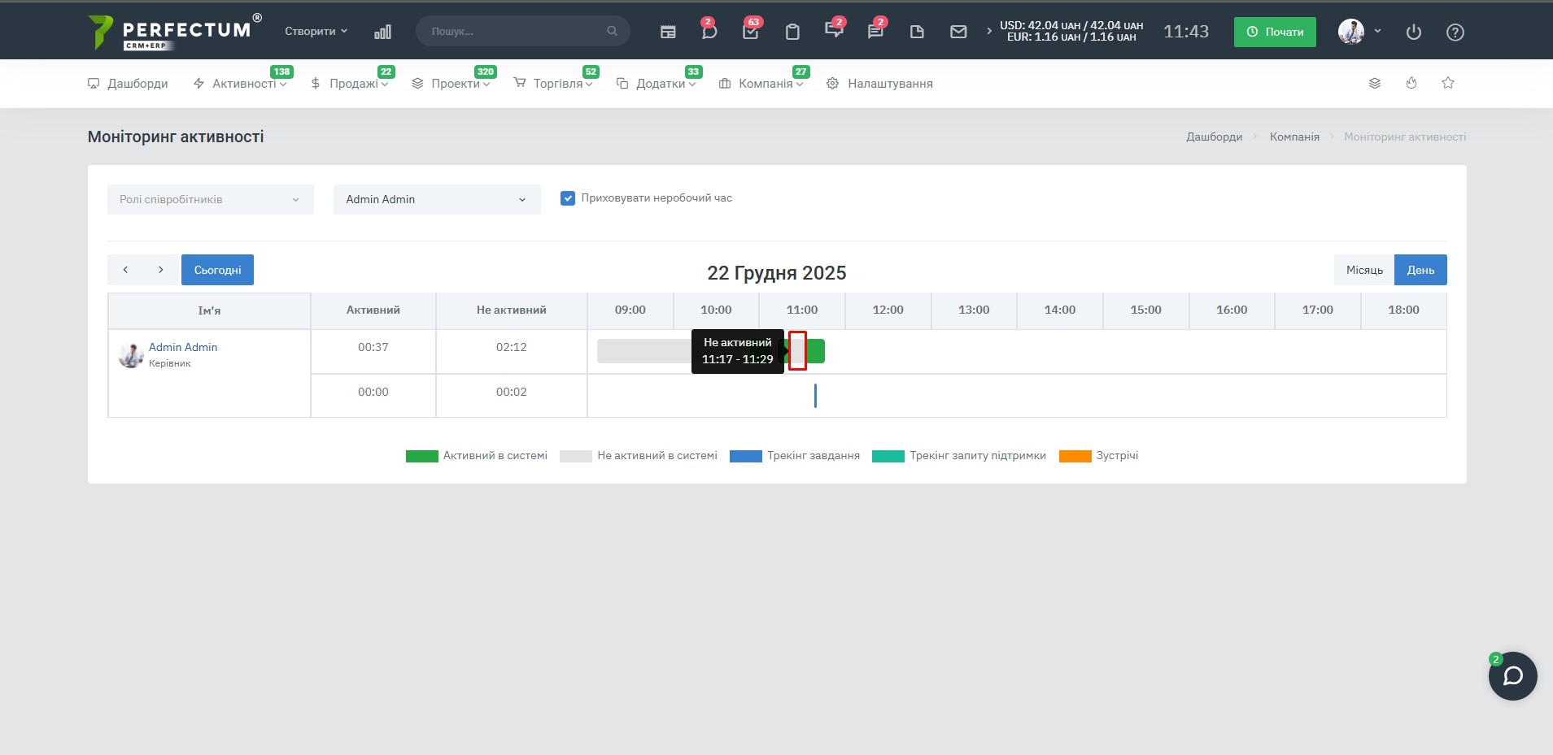Image resolution: width=1553 pixels, height=755 pixels.
Task: Expand the Створити menu
Action: tap(316, 31)
